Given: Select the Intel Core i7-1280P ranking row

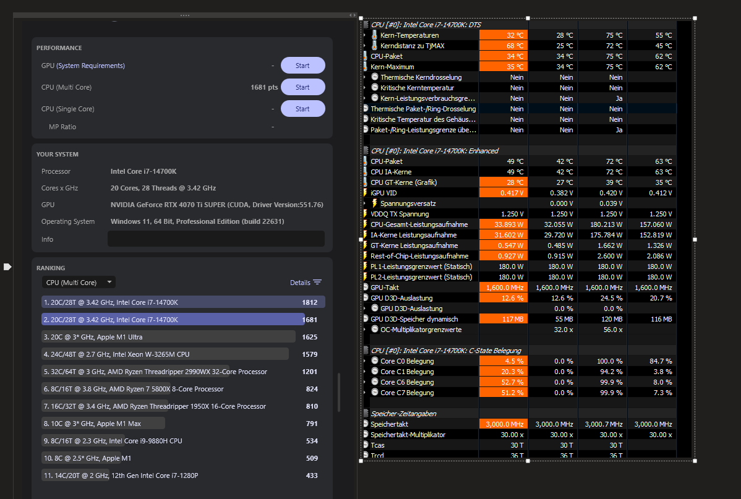Looking at the screenshot, I should (183, 476).
